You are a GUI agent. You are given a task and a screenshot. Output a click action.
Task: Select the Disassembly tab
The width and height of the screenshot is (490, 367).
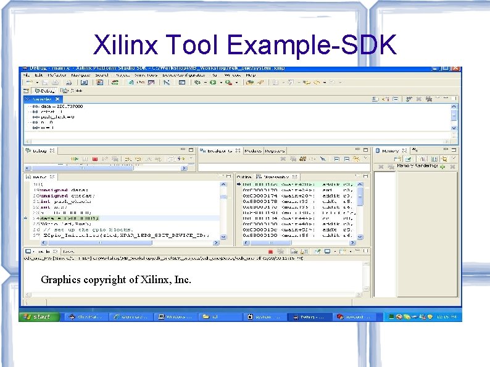click(276, 177)
